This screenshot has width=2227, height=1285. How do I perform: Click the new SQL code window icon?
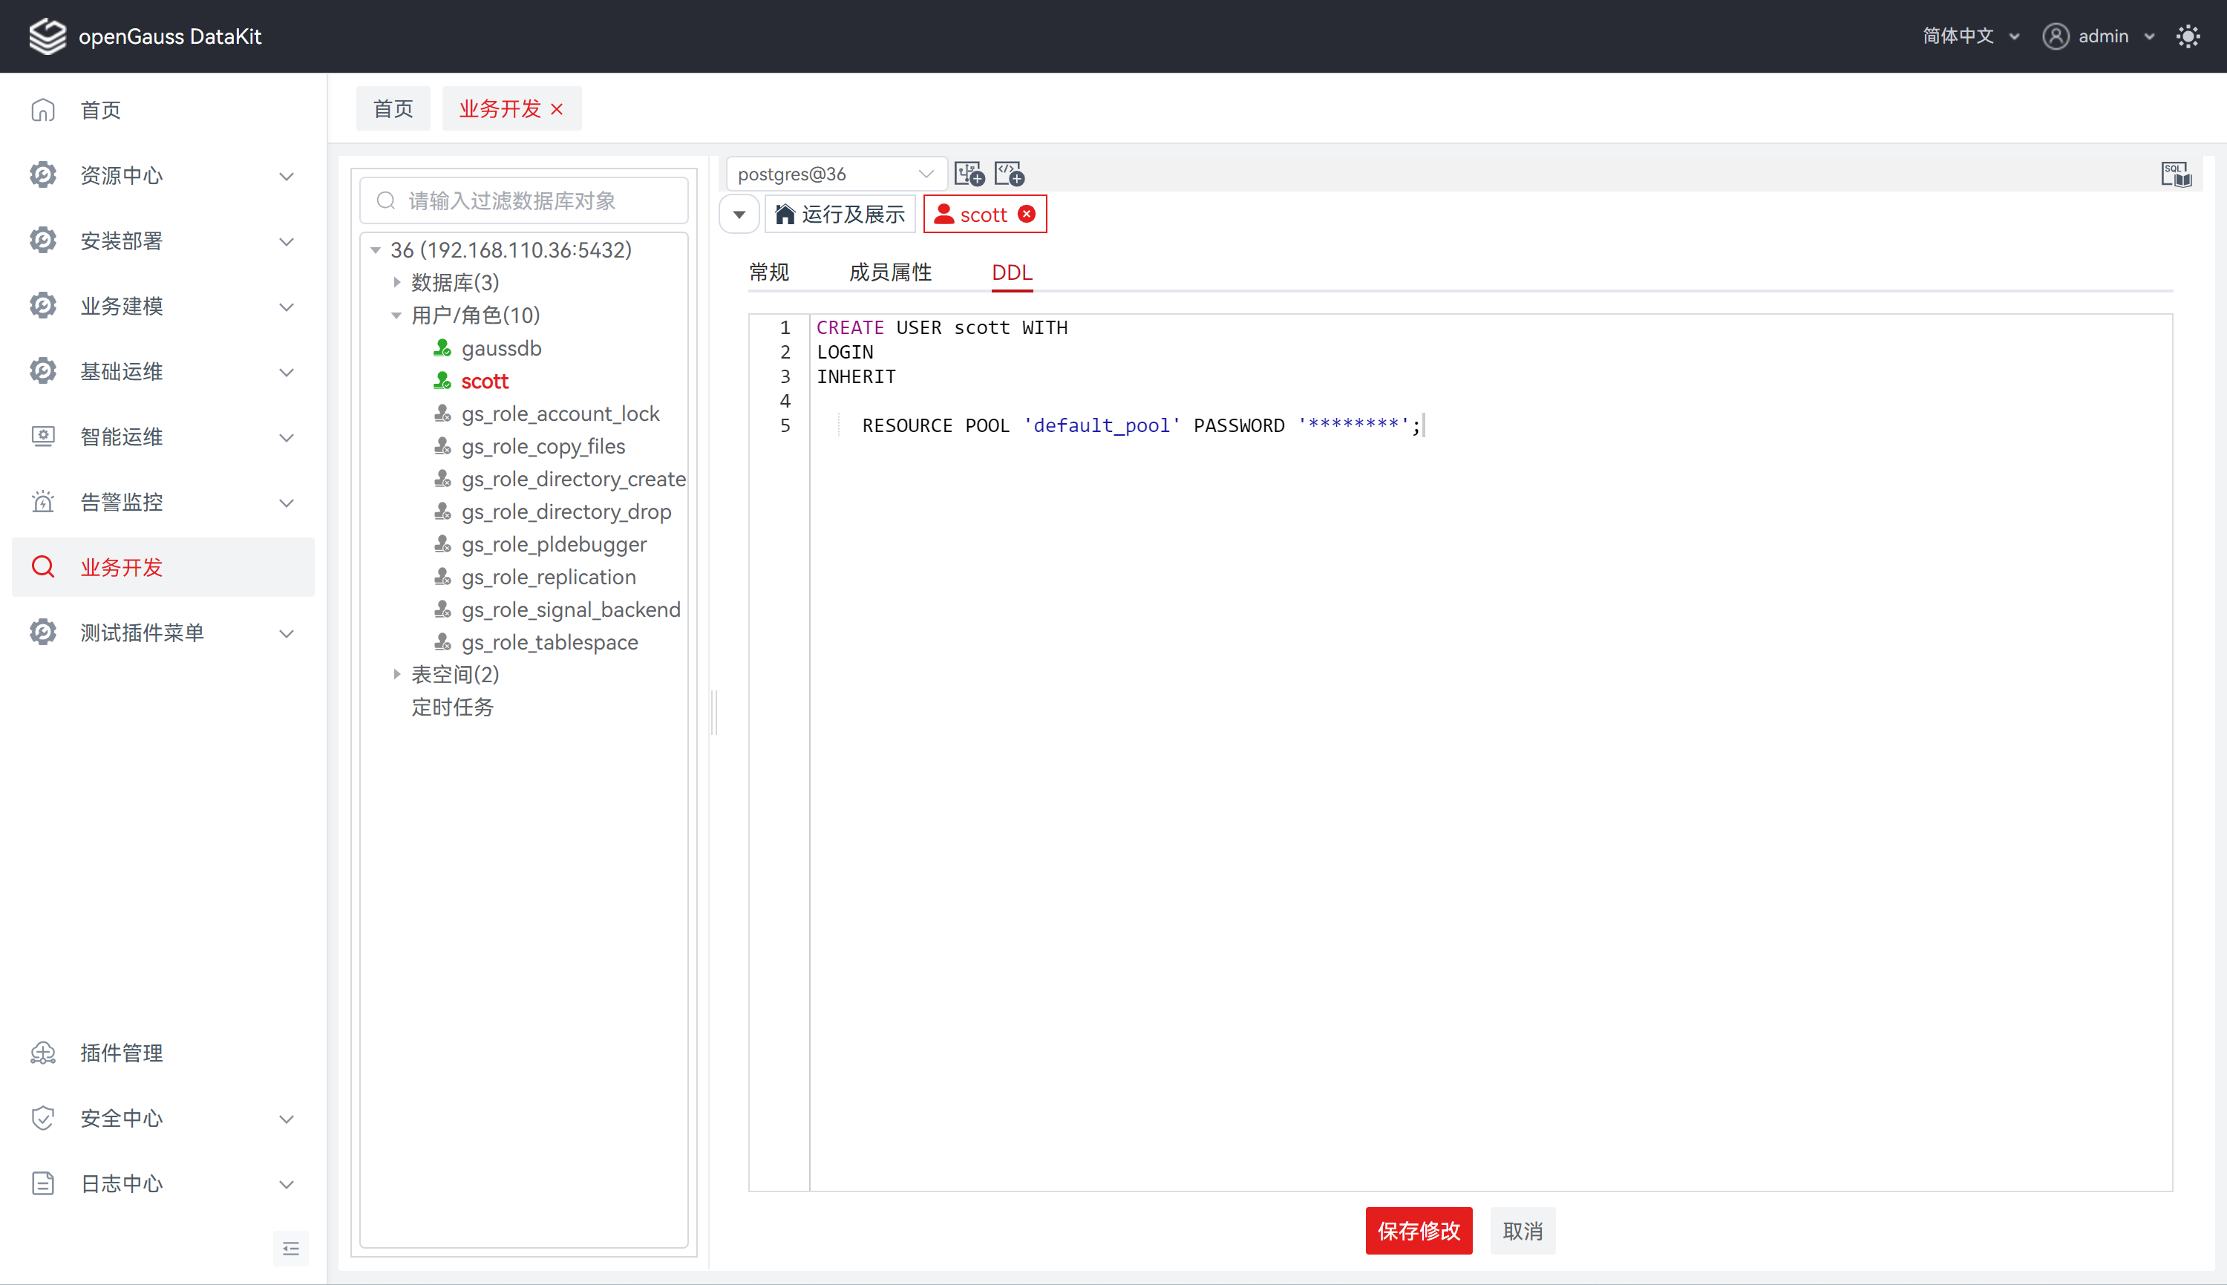pos(1009,174)
